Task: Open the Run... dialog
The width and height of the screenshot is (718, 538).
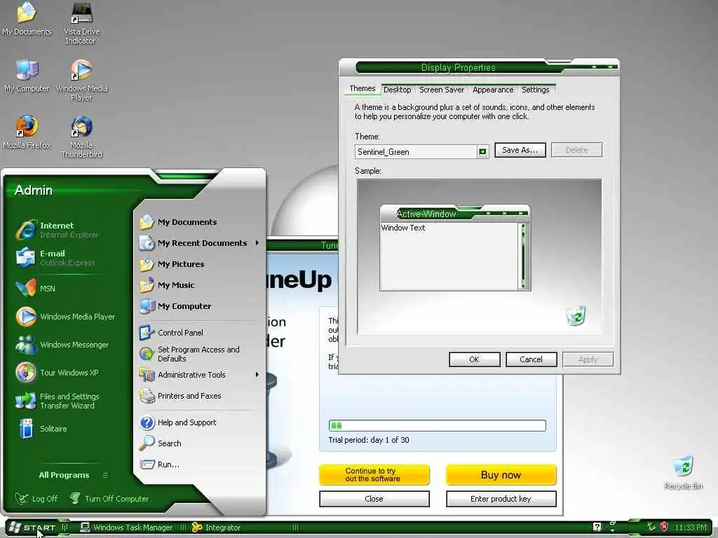Action: 159,464
